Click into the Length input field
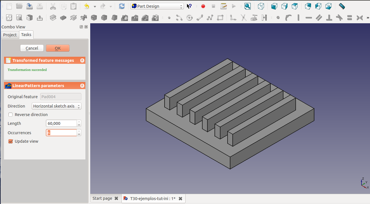Viewport: 370px width, 204px height. coord(61,123)
